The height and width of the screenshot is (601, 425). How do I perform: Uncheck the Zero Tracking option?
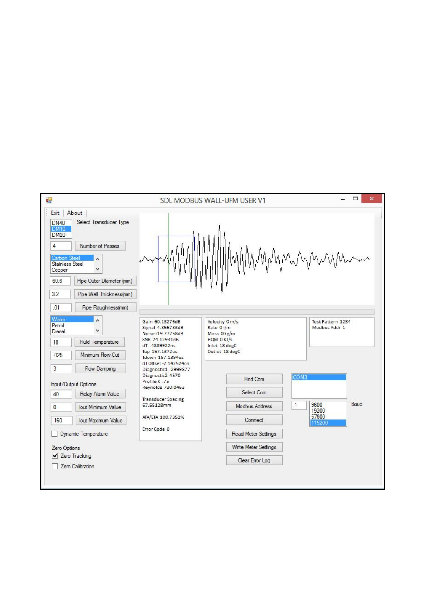(55, 456)
